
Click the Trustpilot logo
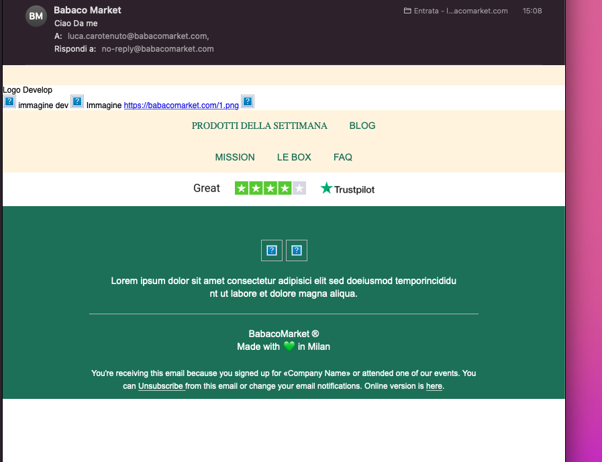tap(348, 189)
